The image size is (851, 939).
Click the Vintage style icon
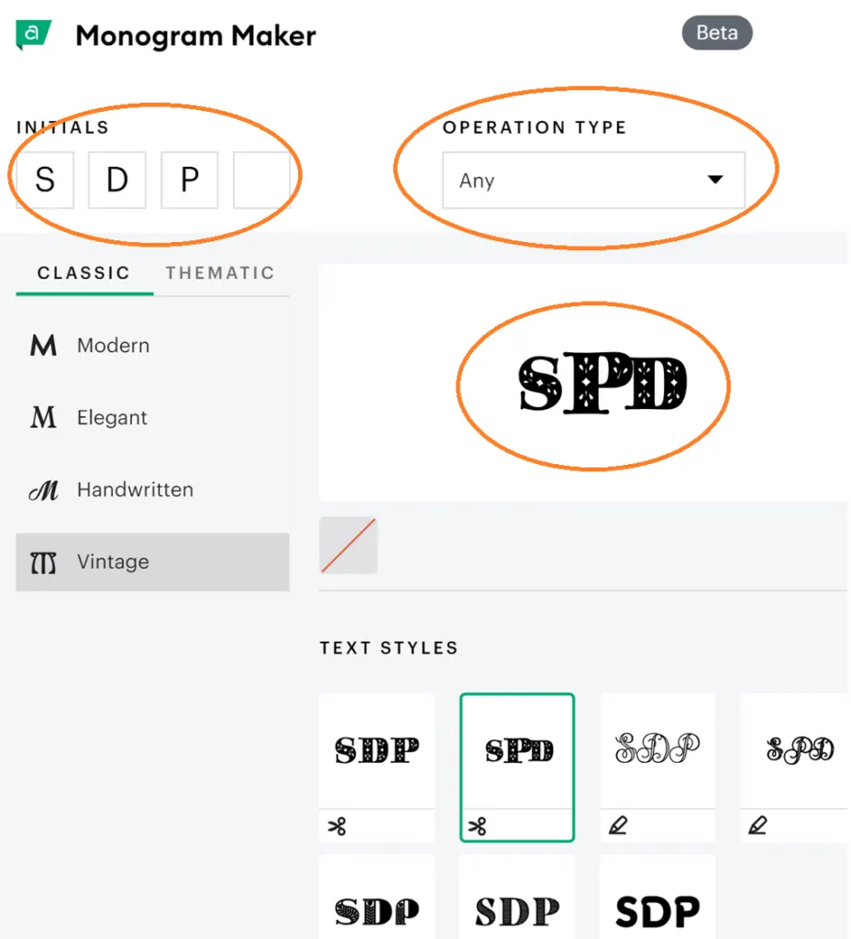click(43, 563)
